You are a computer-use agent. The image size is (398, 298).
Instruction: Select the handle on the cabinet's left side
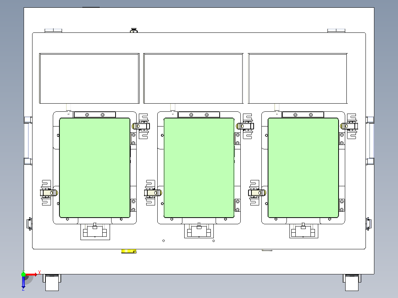coord(28,141)
